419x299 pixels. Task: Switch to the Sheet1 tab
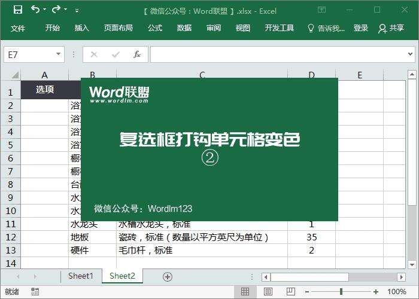[81, 276]
